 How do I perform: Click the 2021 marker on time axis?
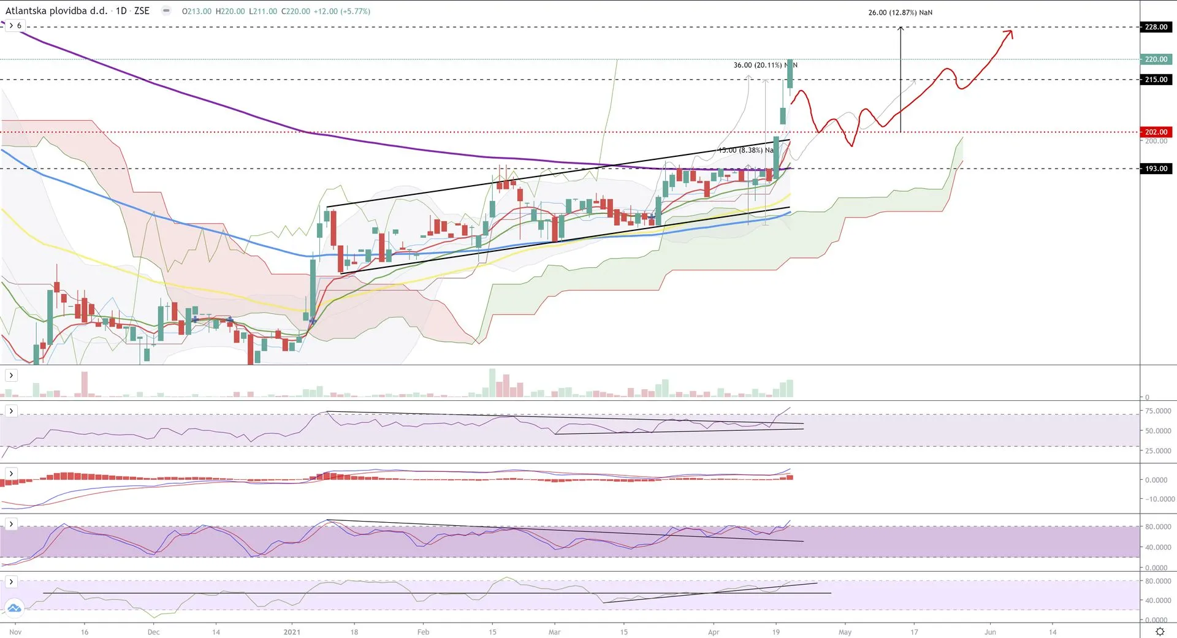292,632
